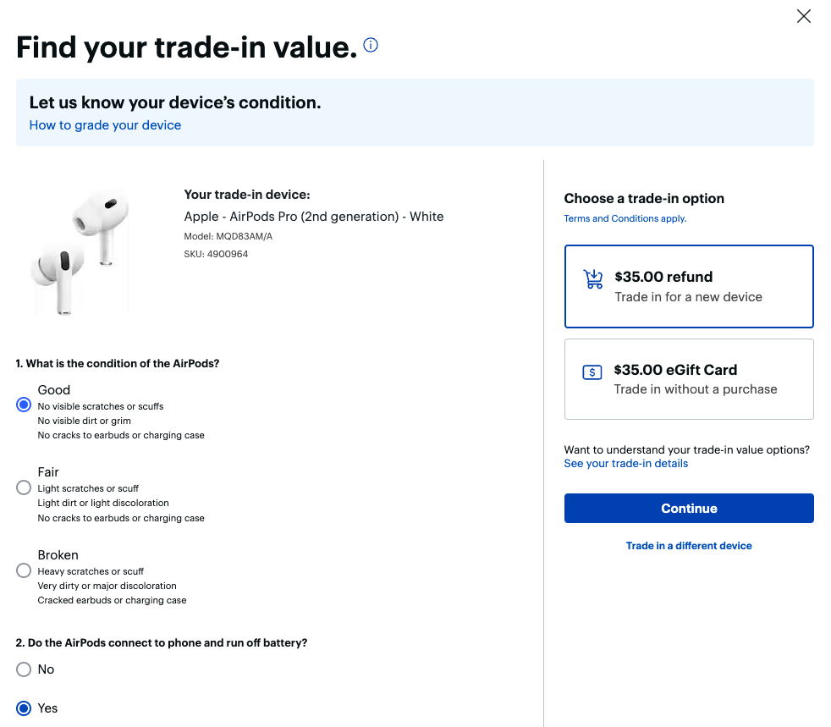Select the Broken condition radio button
This screenshot has height=727, width=831.
pyautogui.click(x=24, y=570)
